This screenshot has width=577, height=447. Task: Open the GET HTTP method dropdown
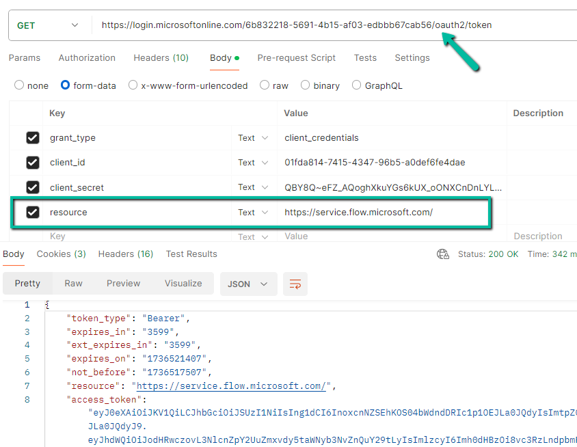coord(48,25)
